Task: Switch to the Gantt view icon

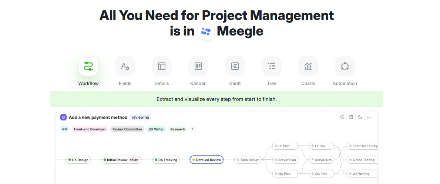Action: coord(235,66)
